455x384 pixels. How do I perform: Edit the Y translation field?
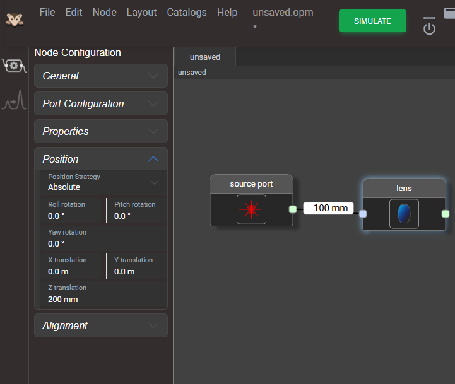(x=136, y=266)
